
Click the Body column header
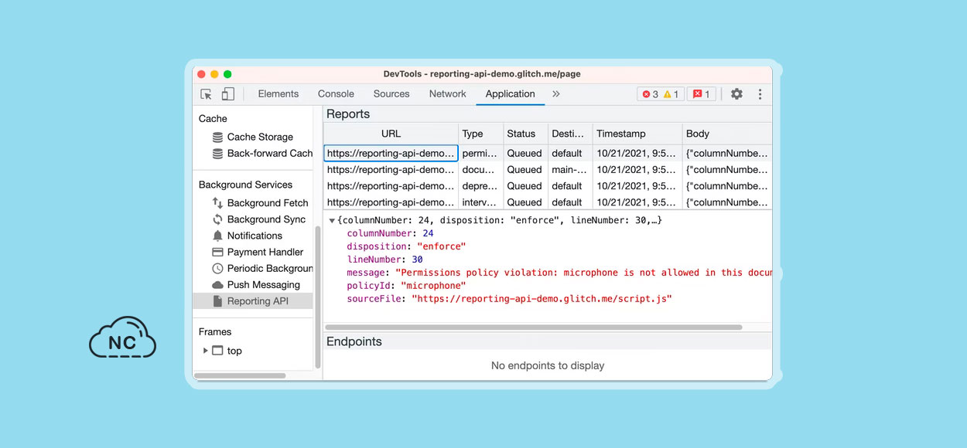727,134
